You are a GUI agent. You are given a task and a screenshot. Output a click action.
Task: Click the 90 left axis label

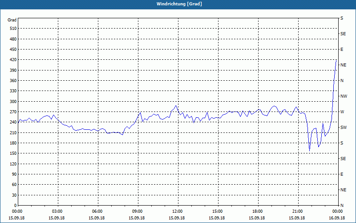tap(14, 174)
